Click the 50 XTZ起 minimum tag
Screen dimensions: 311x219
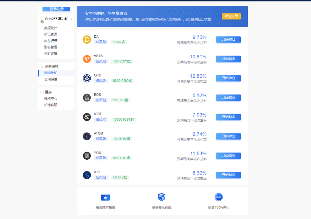point(120,177)
